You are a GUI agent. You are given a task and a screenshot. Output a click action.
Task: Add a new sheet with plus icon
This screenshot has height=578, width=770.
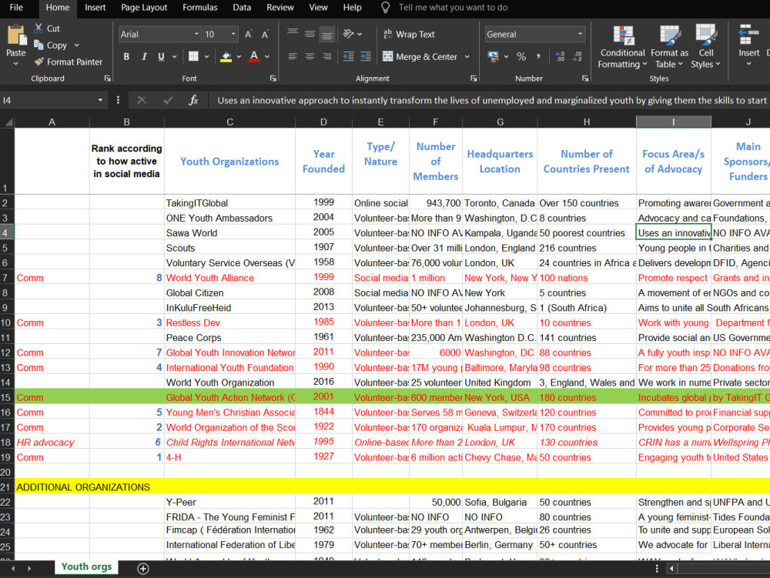point(143,569)
